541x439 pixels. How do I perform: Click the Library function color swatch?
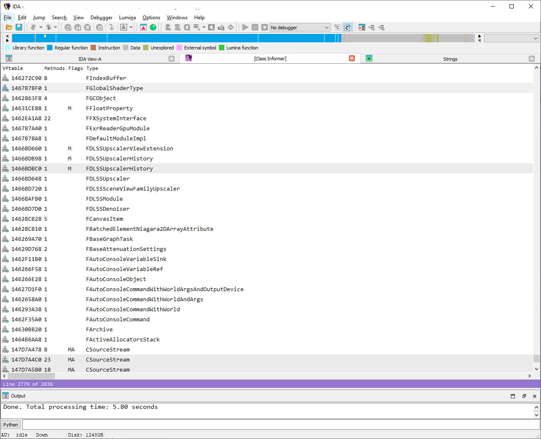click(8, 48)
